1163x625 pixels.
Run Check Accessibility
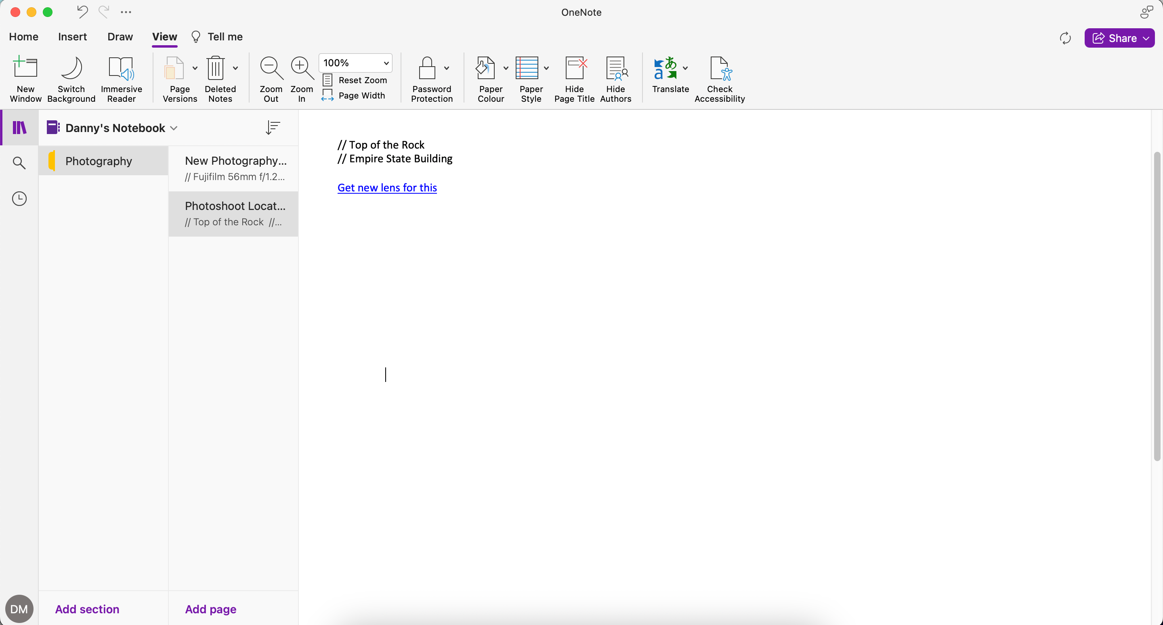720,79
